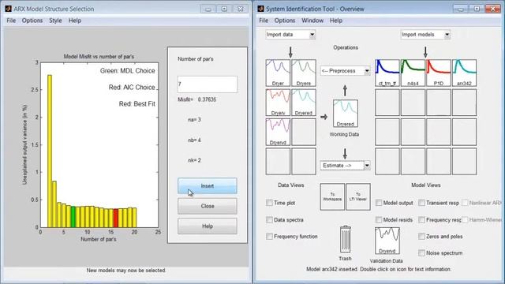Image resolution: width=505 pixels, height=284 pixels.
Task: Select the Dryere data icon
Action: coord(304,73)
